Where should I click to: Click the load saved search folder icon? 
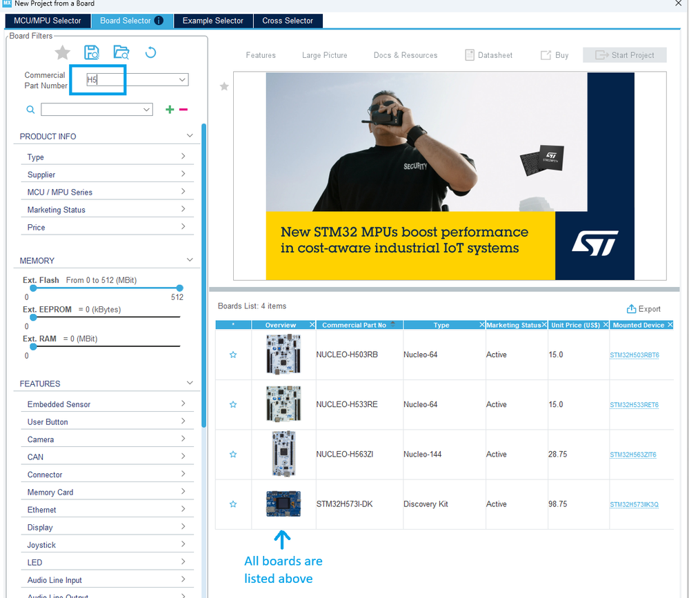(x=121, y=52)
